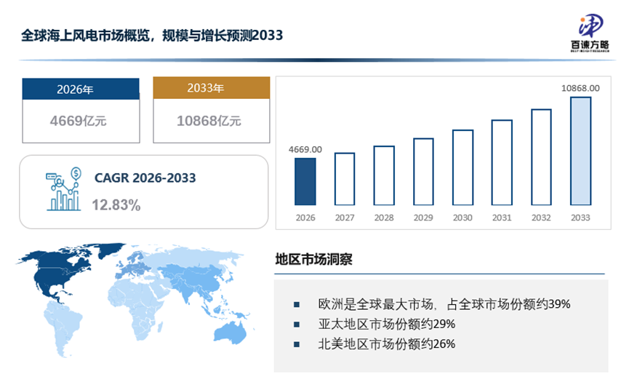
Task: Click the CAGR 2026-2033 heading
Action: (145, 178)
